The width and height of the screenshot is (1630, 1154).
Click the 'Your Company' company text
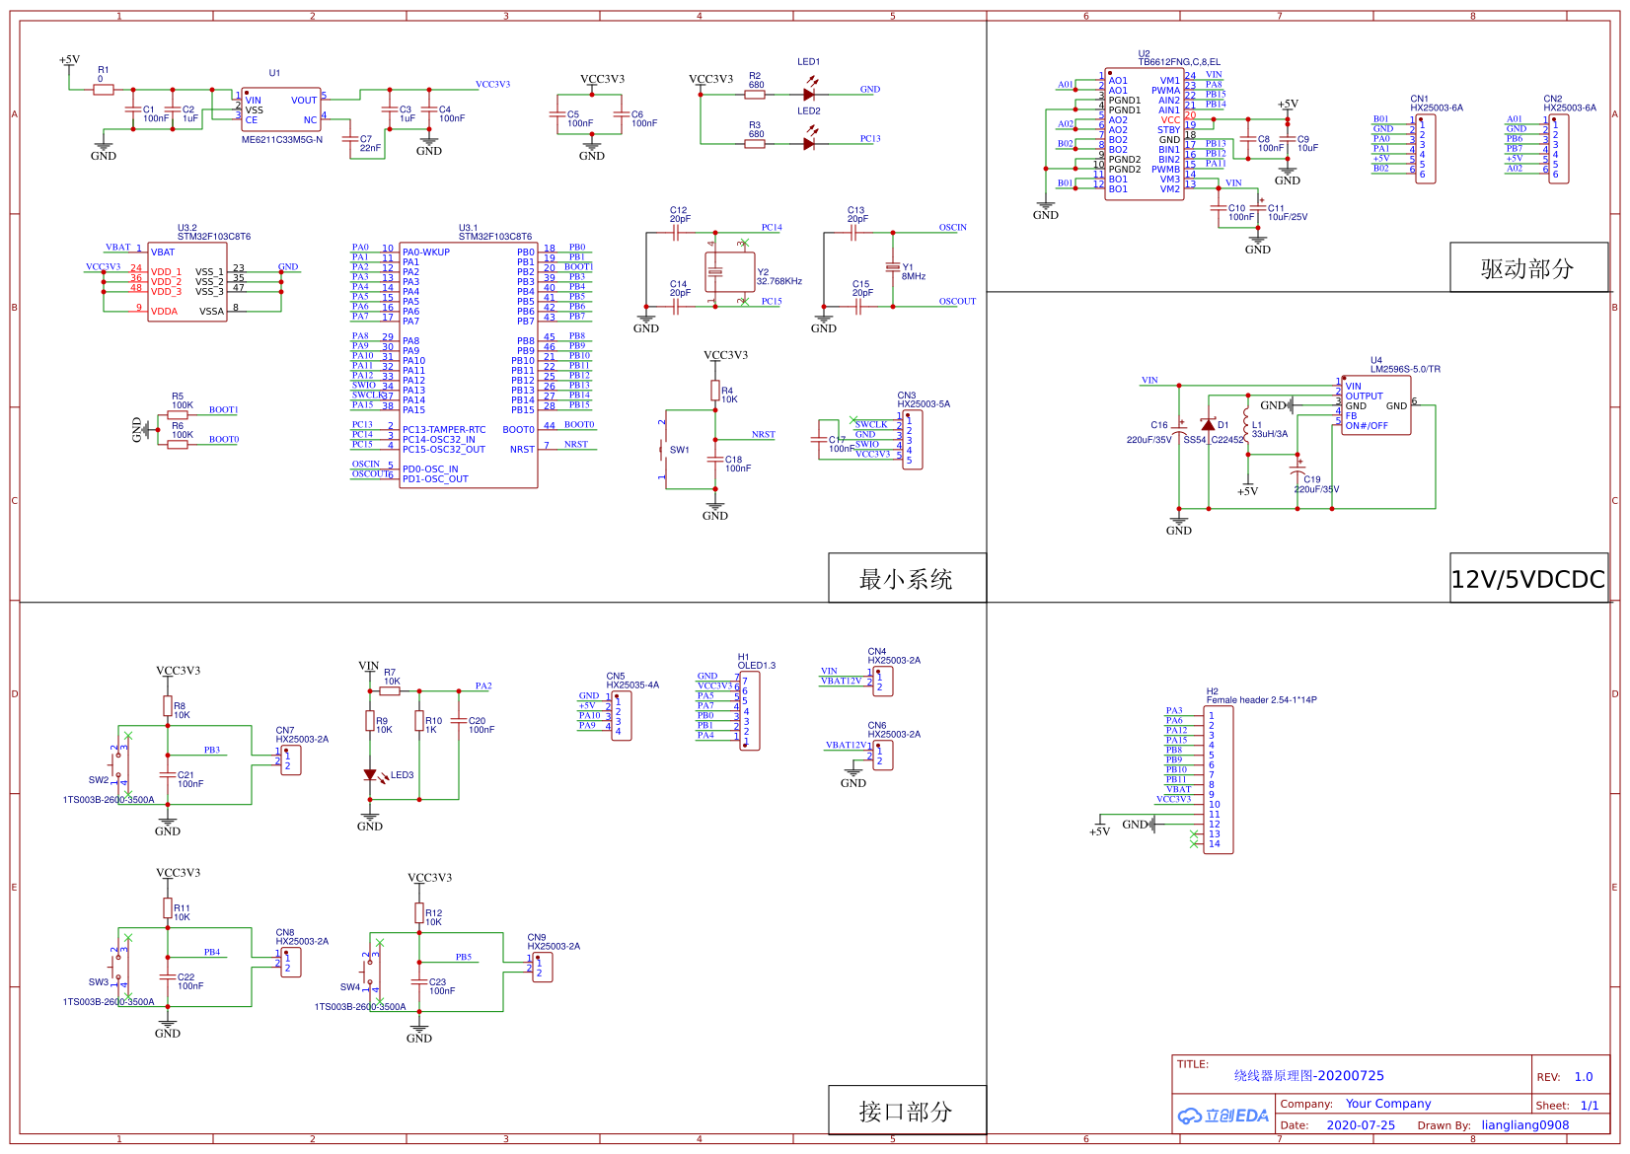point(1388,1104)
